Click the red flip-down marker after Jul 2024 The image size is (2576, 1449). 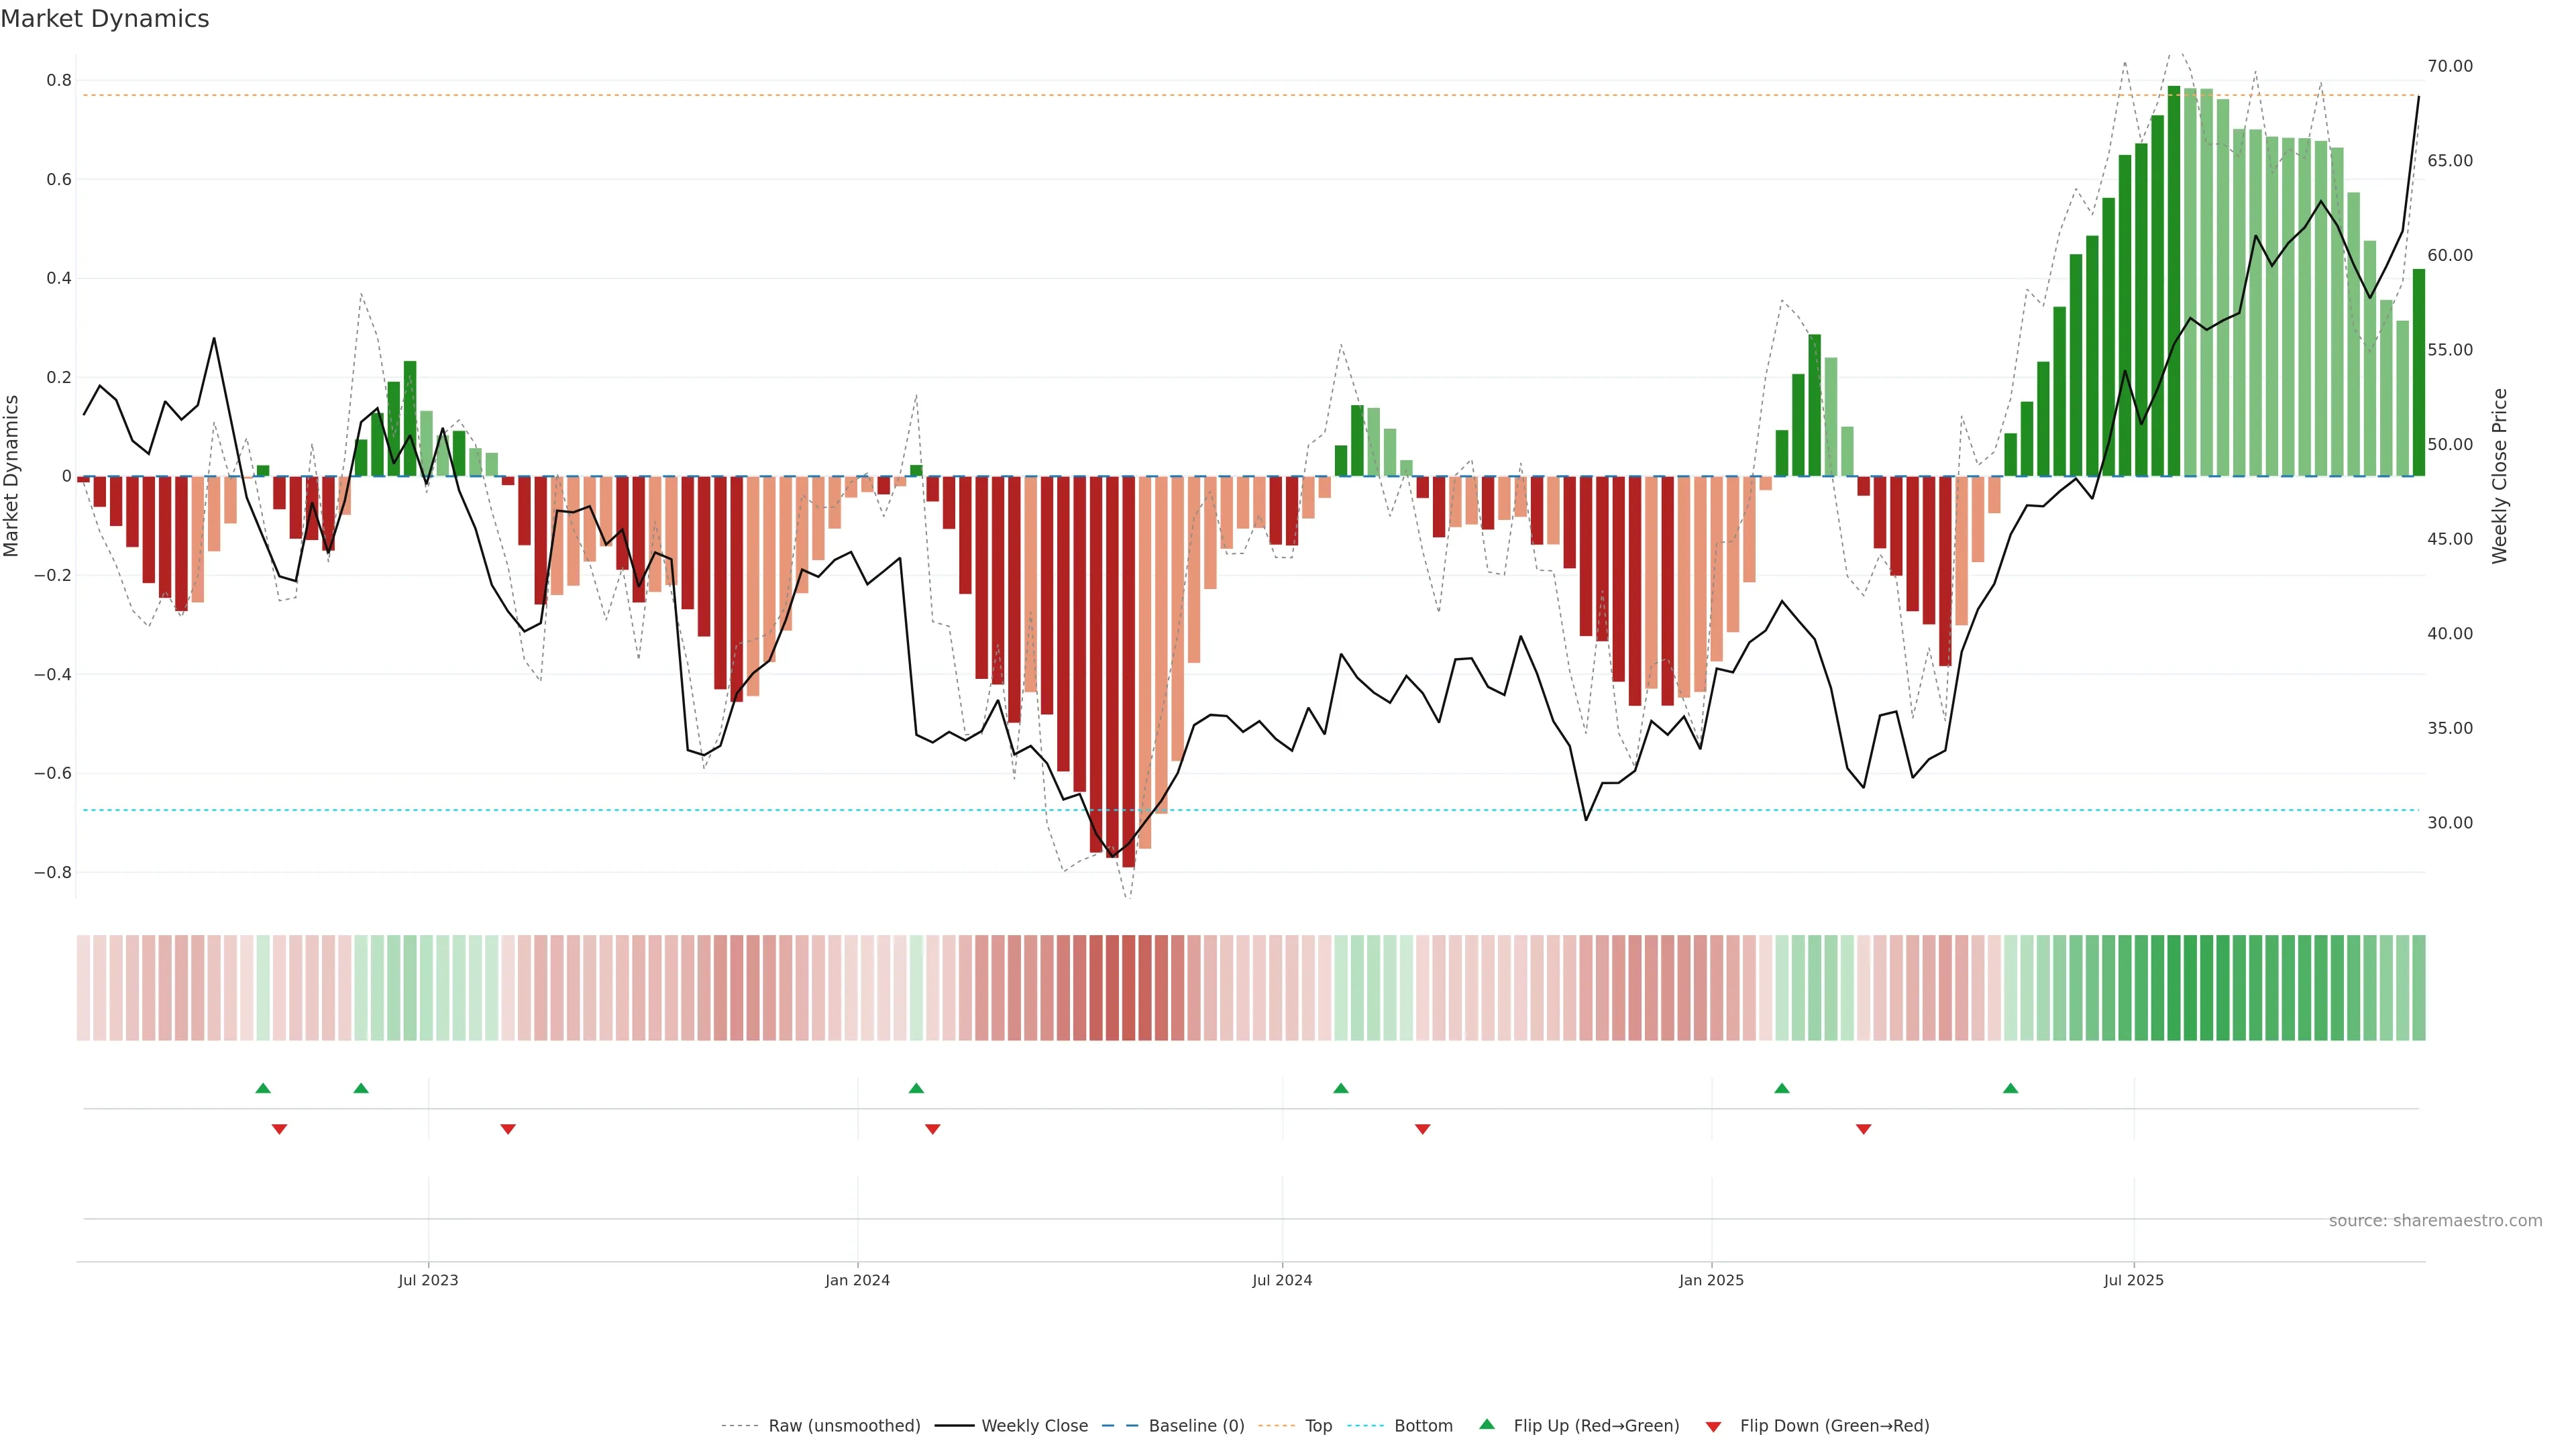coord(1422,1129)
